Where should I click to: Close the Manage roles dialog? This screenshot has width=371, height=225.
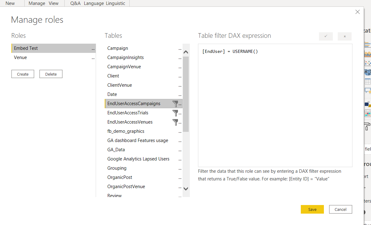tap(357, 12)
